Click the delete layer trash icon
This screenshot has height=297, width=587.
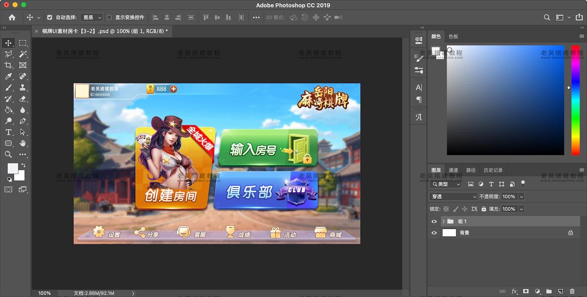572,291
